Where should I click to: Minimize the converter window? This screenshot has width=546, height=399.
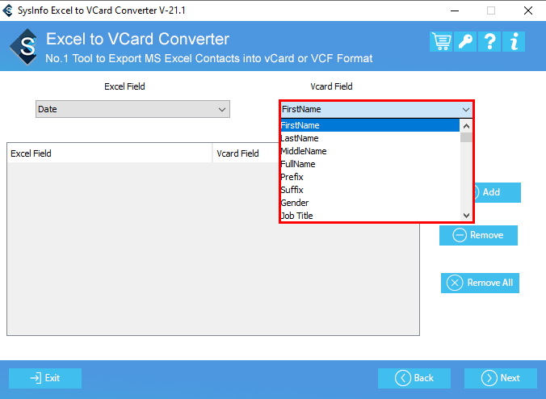click(x=455, y=10)
